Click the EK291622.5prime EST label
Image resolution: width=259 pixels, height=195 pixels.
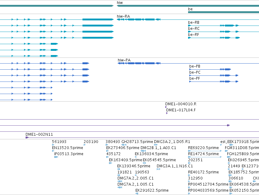pyautogui.click(x=152, y=190)
